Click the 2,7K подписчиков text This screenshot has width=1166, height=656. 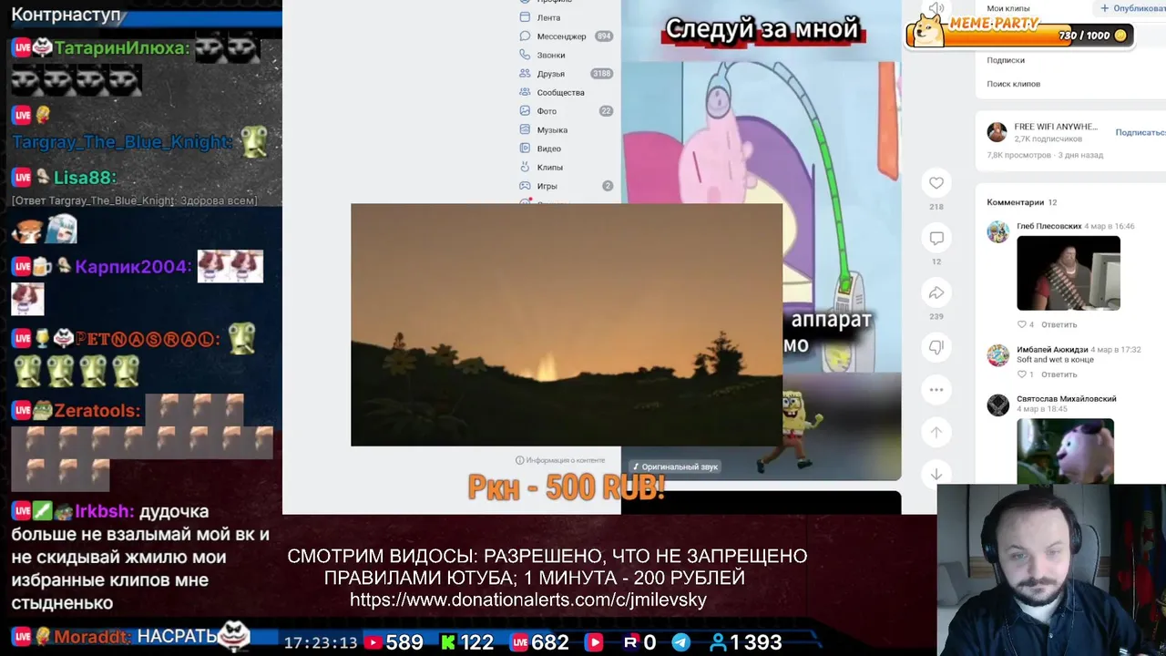[x=1048, y=138]
